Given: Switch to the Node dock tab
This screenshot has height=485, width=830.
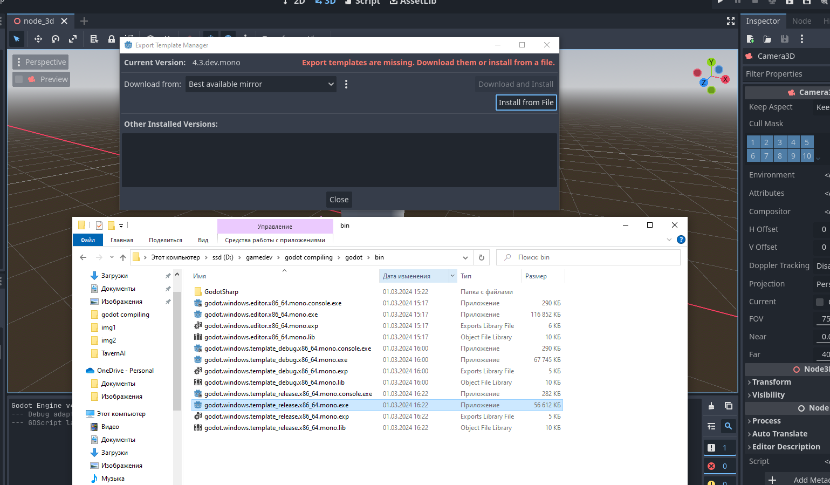Looking at the screenshot, I should [801, 21].
